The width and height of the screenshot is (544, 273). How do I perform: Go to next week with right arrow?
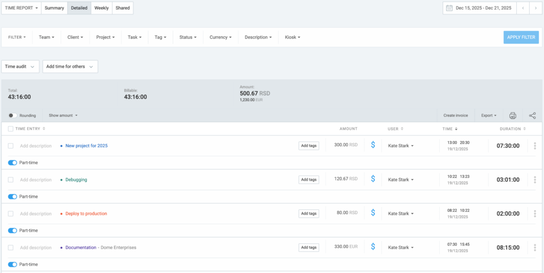[535, 8]
